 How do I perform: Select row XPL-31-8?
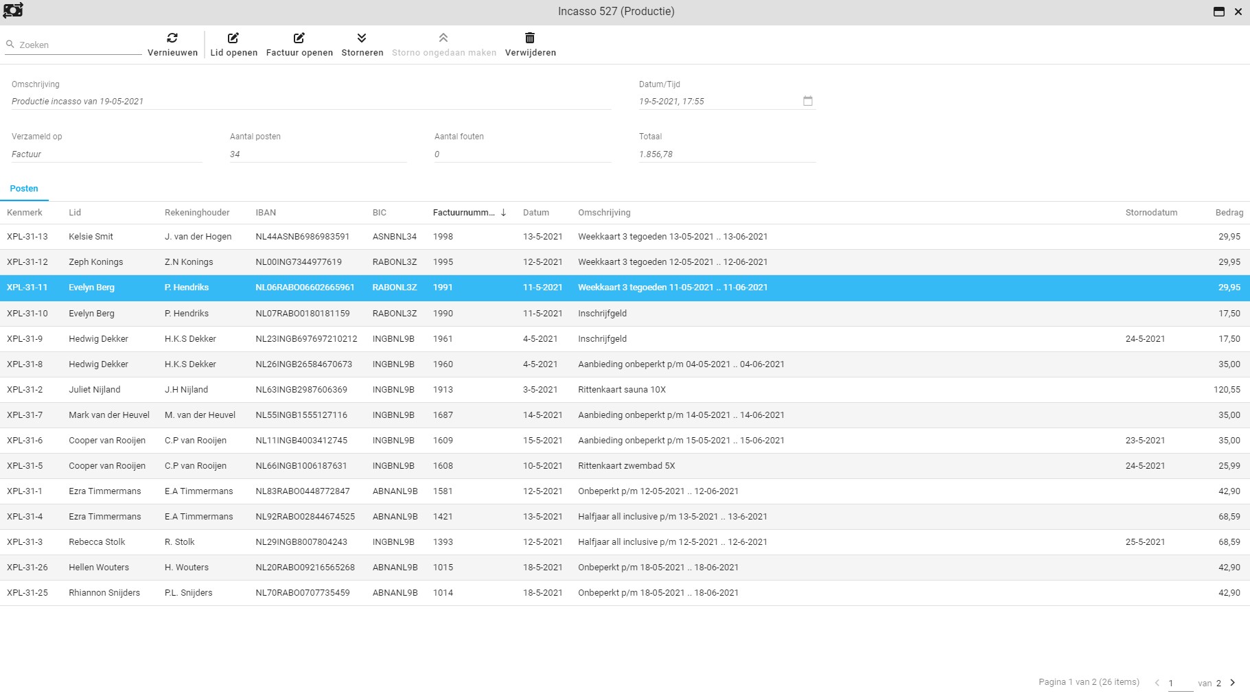[625, 364]
